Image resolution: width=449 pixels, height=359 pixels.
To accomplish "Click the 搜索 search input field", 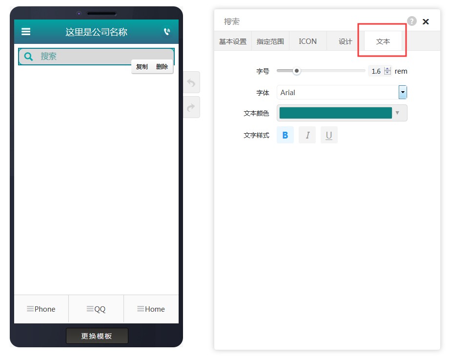I will click(96, 57).
